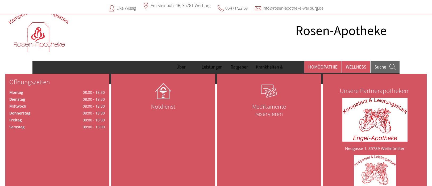Screen dimensions: 432x186
Task: Click the Engel-Apotheke partner logo image
Action: (x=375, y=120)
